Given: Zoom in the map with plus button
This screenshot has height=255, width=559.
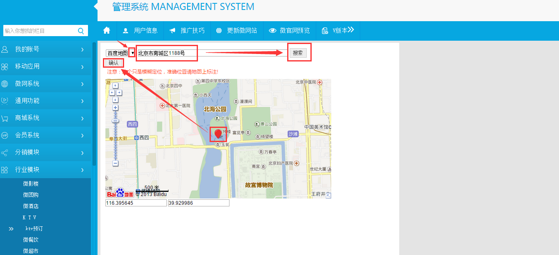Looking at the screenshot, I should pos(115,108).
